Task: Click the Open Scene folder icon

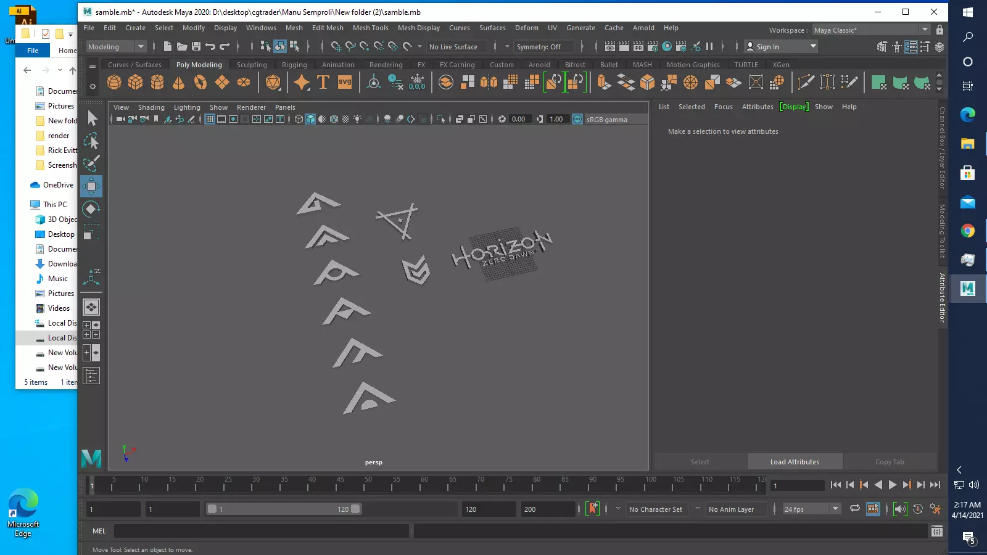Action: [182, 46]
